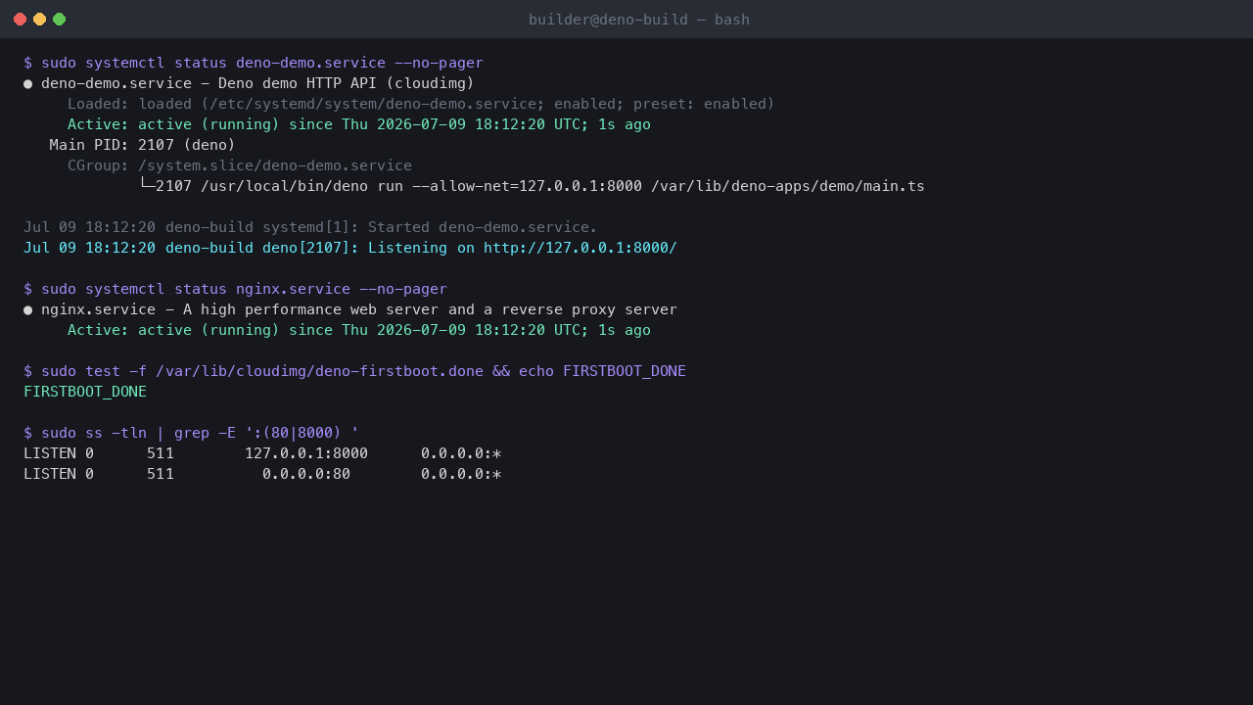This screenshot has height=705, width=1253.
Task: Select the Main PID: 2107 (deno) line
Action: pos(143,145)
